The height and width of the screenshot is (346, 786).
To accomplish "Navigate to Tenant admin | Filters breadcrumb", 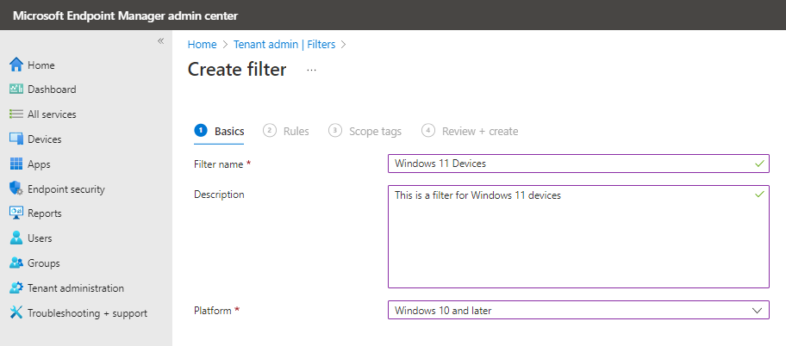I will (x=284, y=45).
